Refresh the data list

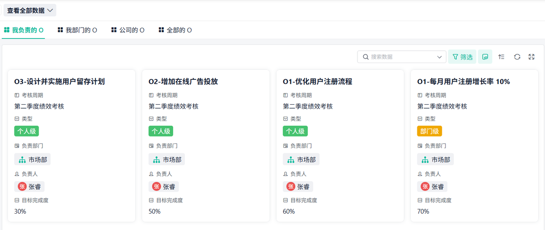tap(517, 57)
